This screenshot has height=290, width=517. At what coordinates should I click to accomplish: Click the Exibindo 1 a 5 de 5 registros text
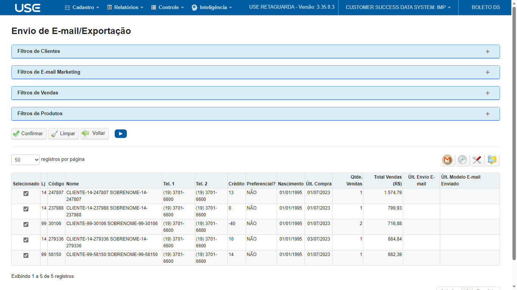pos(42,276)
